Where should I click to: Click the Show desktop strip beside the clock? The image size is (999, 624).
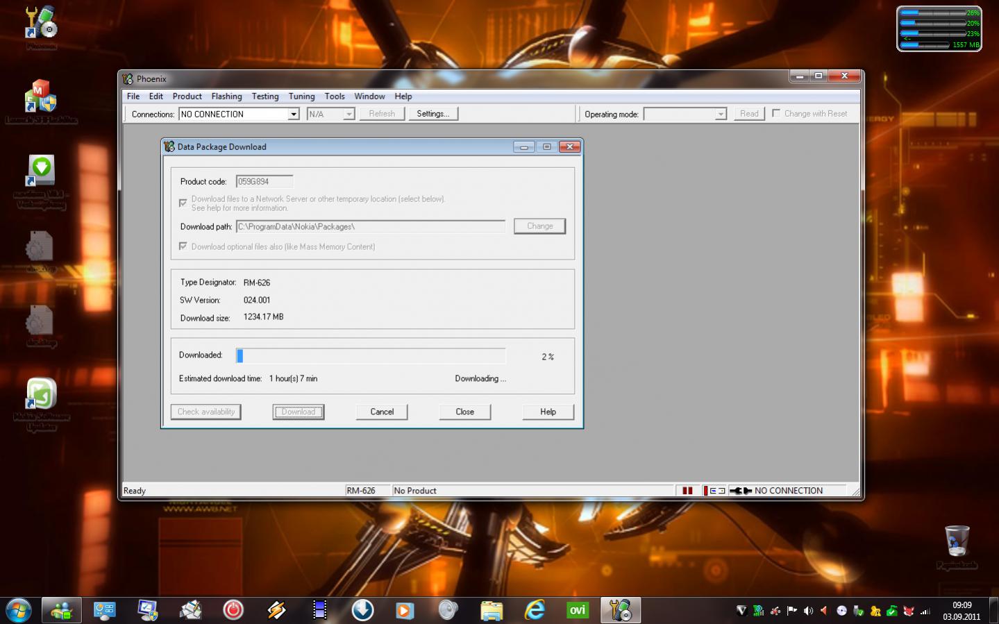(x=993, y=611)
